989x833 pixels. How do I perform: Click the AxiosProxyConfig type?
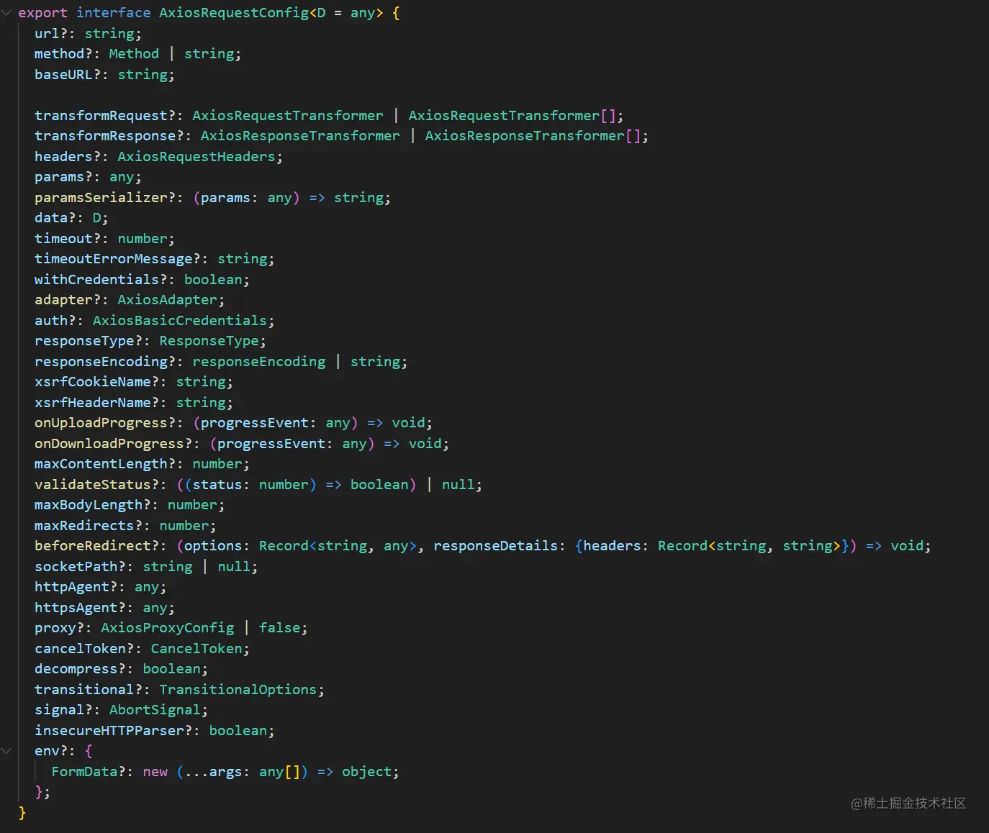coord(167,628)
